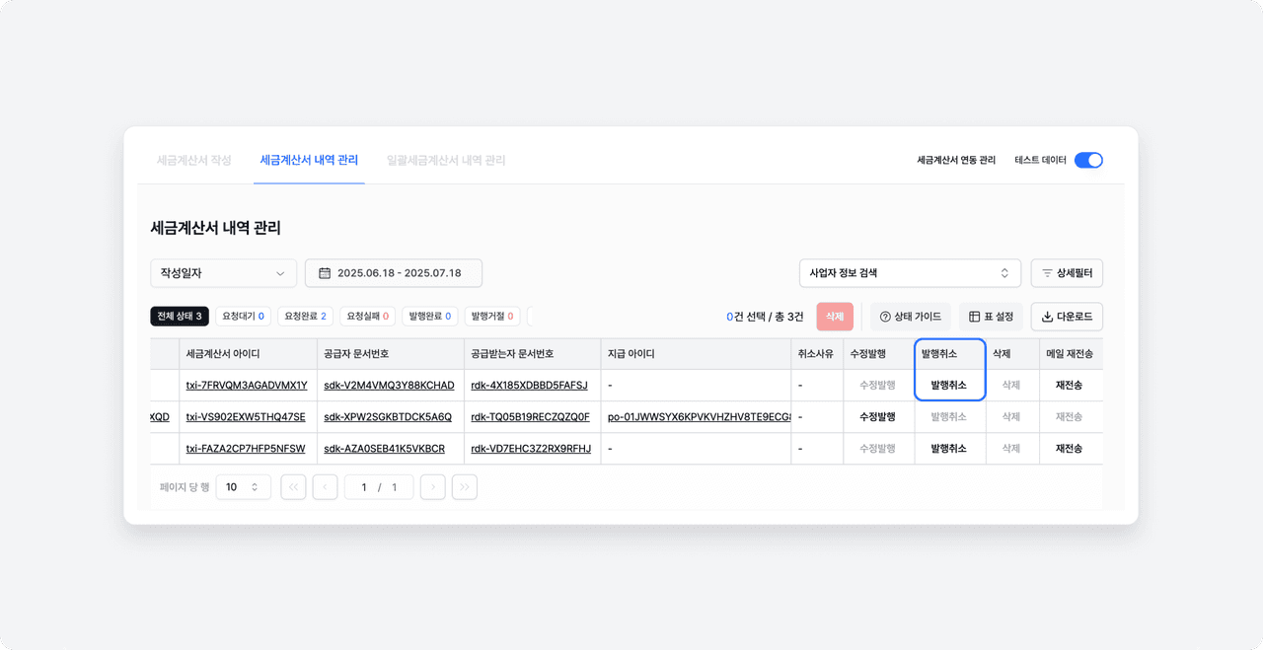Viewport: 1263px width, 650px height.
Task: Jump to the last page arrow
Action: tap(464, 487)
